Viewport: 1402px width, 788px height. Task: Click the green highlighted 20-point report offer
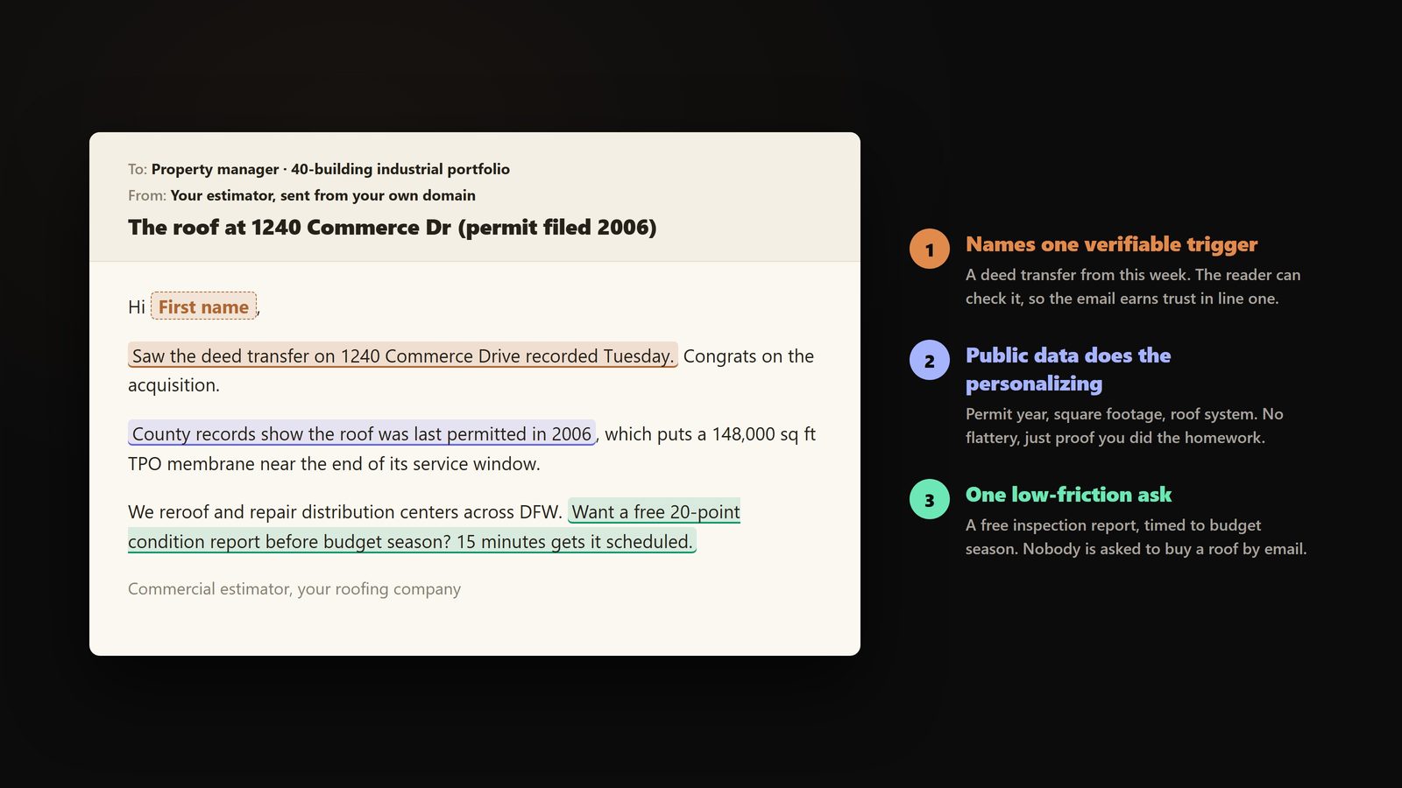(x=435, y=526)
